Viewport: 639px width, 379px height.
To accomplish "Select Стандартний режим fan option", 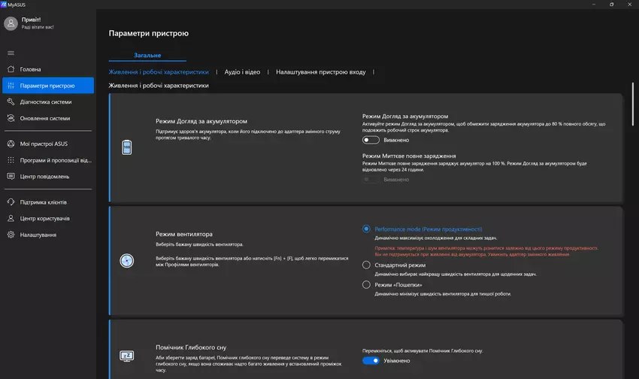I will pyautogui.click(x=366, y=265).
